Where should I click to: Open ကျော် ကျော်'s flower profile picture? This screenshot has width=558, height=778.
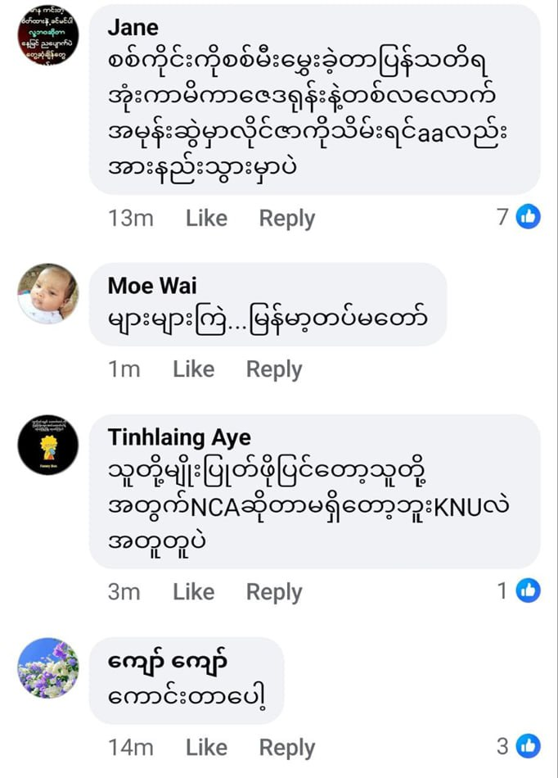[x=48, y=668]
